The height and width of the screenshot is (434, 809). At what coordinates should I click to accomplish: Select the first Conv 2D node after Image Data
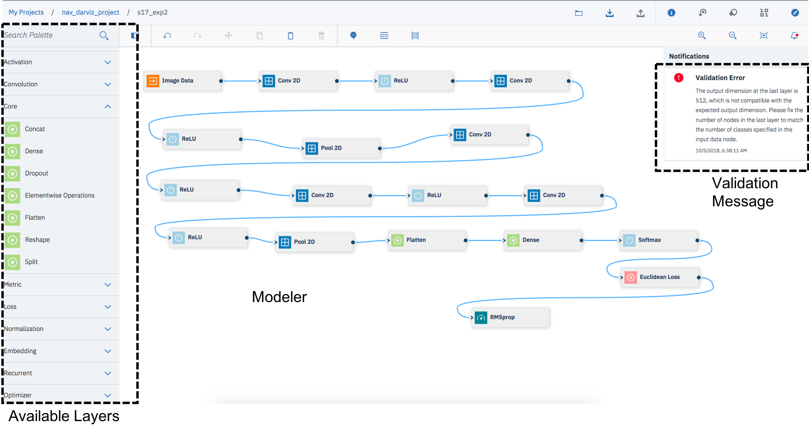tap(299, 81)
